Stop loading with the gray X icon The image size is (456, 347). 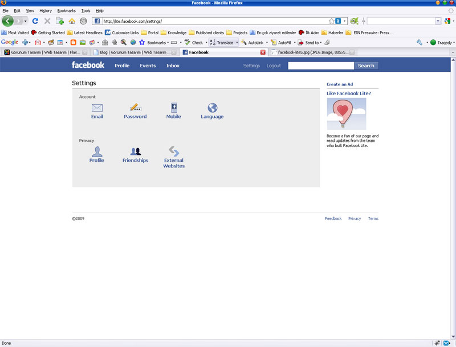point(47,21)
